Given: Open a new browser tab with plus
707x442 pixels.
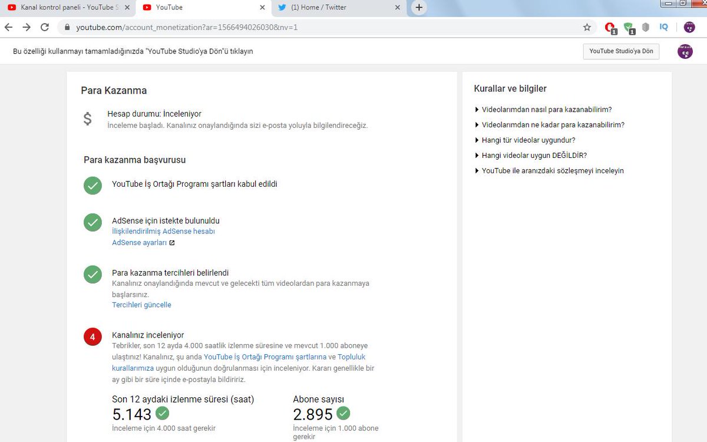Looking at the screenshot, I should click(x=419, y=8).
